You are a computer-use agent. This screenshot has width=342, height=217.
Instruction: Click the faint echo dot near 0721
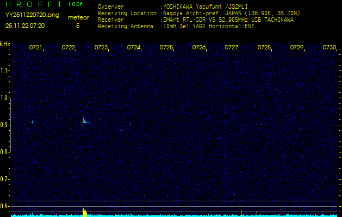click(32, 122)
